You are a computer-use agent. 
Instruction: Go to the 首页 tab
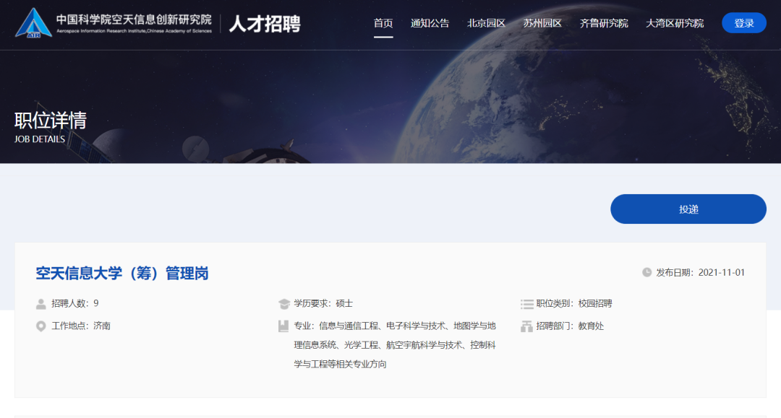tap(383, 23)
